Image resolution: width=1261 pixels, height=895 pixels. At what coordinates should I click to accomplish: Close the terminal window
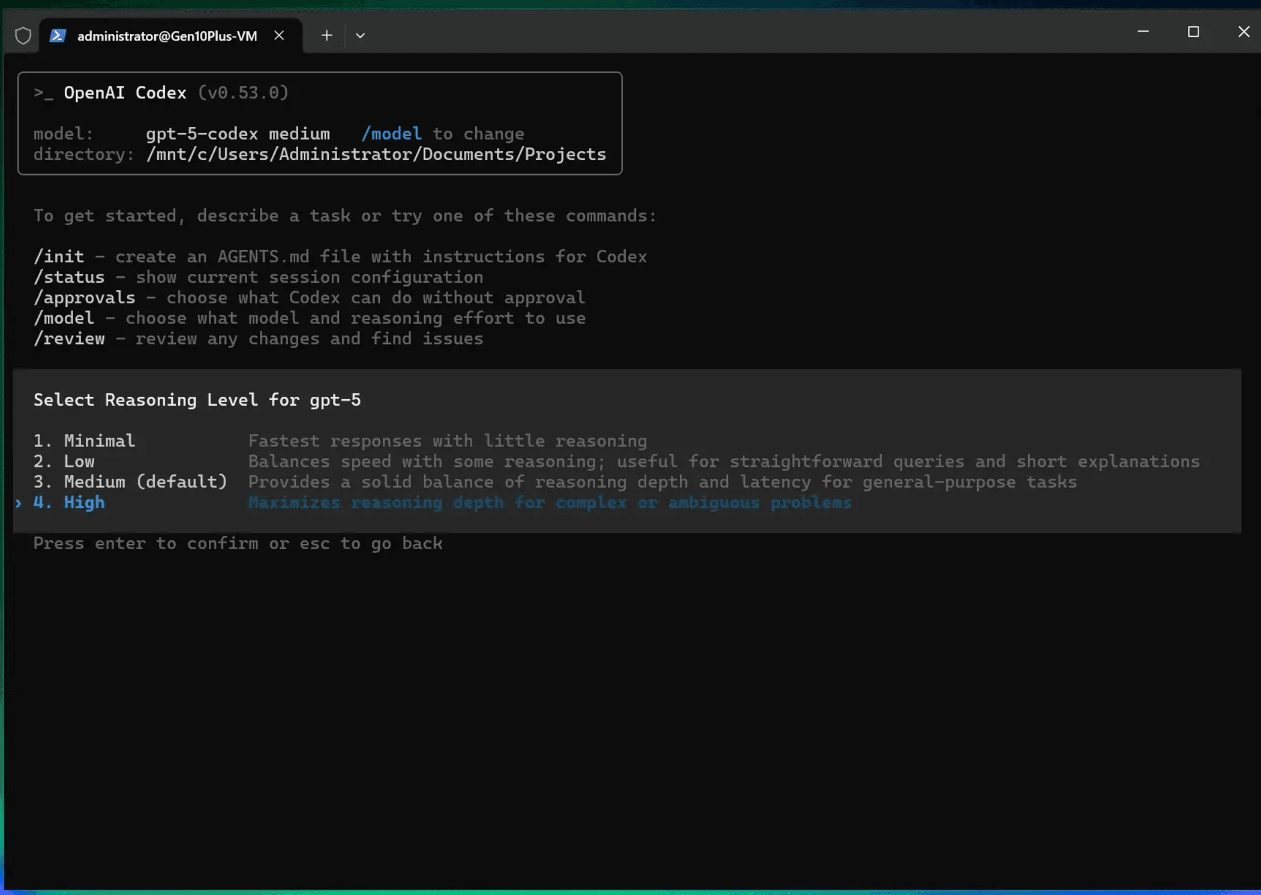tap(1244, 32)
